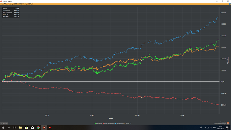Open the volume control tray icon
This screenshot has height=130, width=231.
[x=211, y=128]
